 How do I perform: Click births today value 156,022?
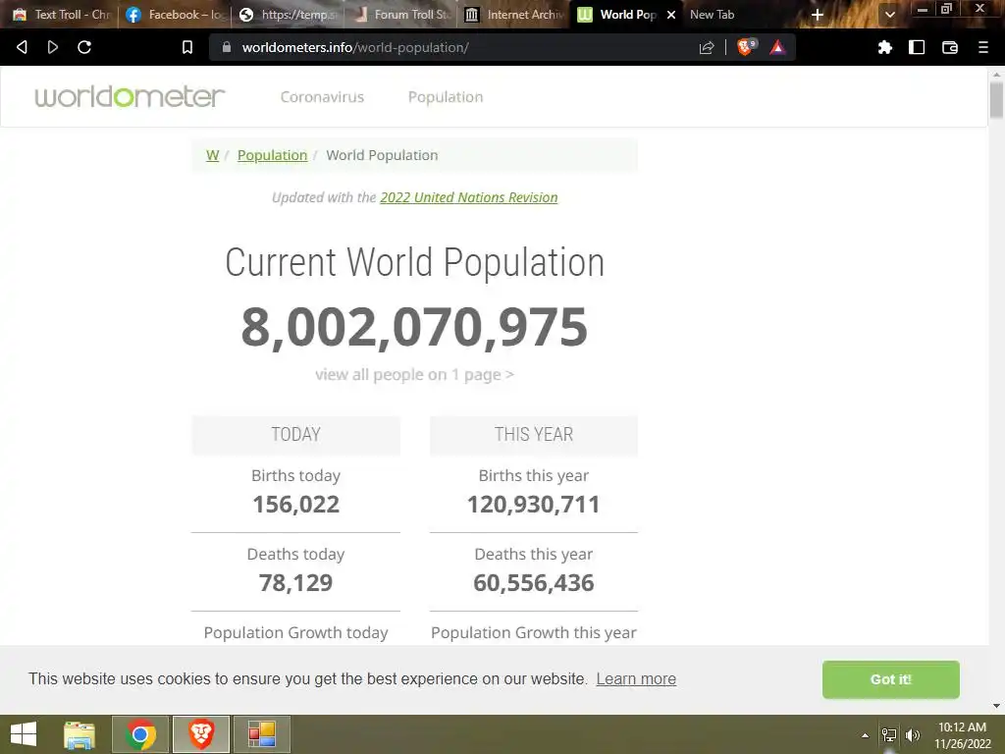tap(295, 505)
